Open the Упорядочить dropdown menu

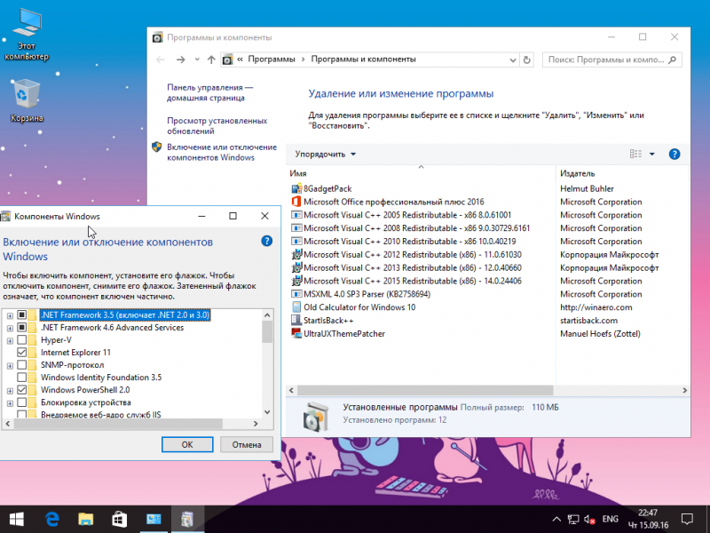click(325, 154)
